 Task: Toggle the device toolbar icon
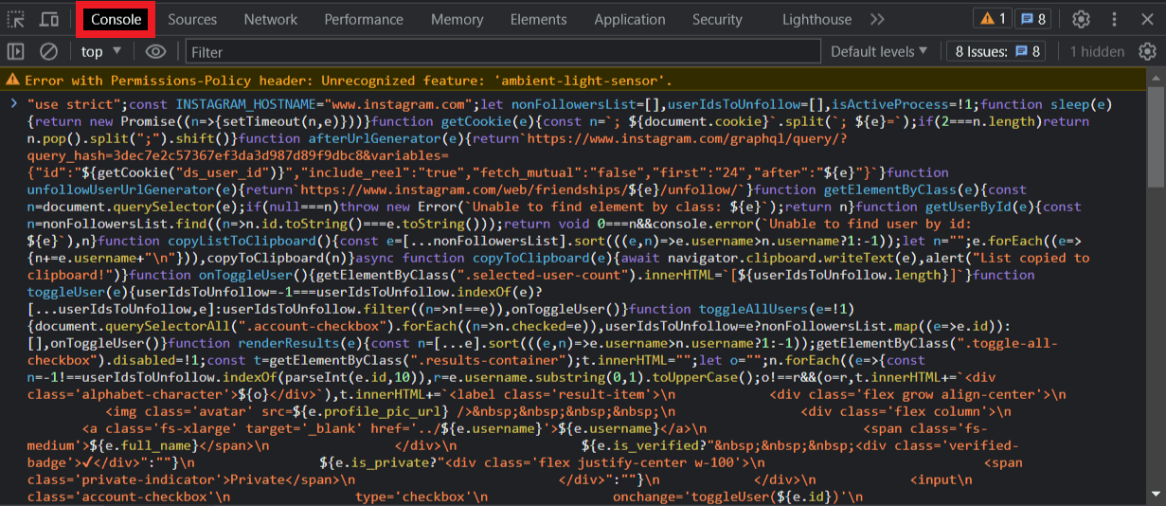point(49,19)
